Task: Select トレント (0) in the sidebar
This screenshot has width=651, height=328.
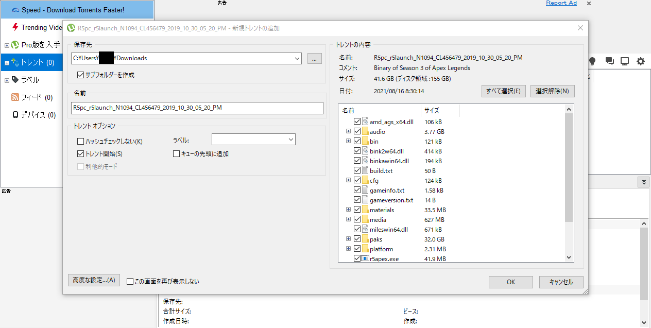Action: (x=37, y=62)
